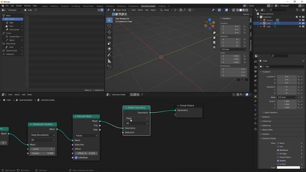Open the Material properties tab icon
Image resolution: width=306 pixels, height=172 pixels.
click(255, 123)
